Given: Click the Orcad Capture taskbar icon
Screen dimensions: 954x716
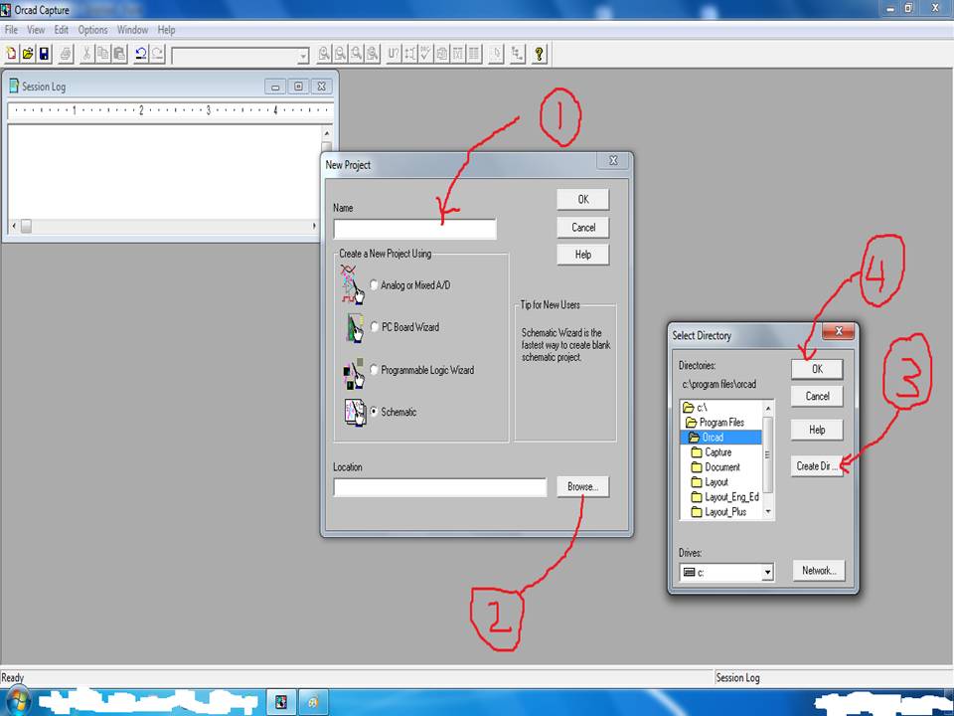Looking at the screenshot, I should (281, 702).
